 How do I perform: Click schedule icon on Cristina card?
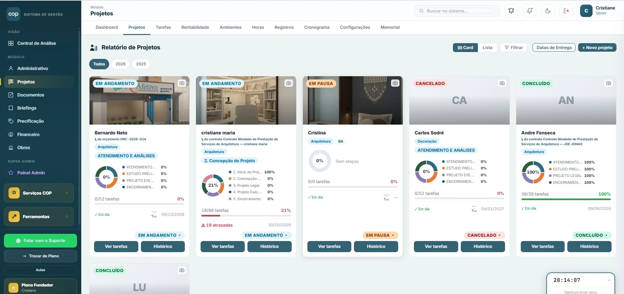[x=387, y=198]
